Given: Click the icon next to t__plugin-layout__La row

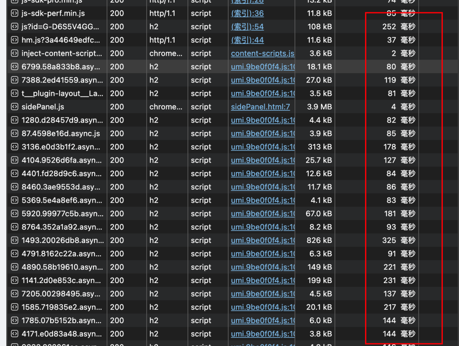Looking at the screenshot, I should coord(14,93).
